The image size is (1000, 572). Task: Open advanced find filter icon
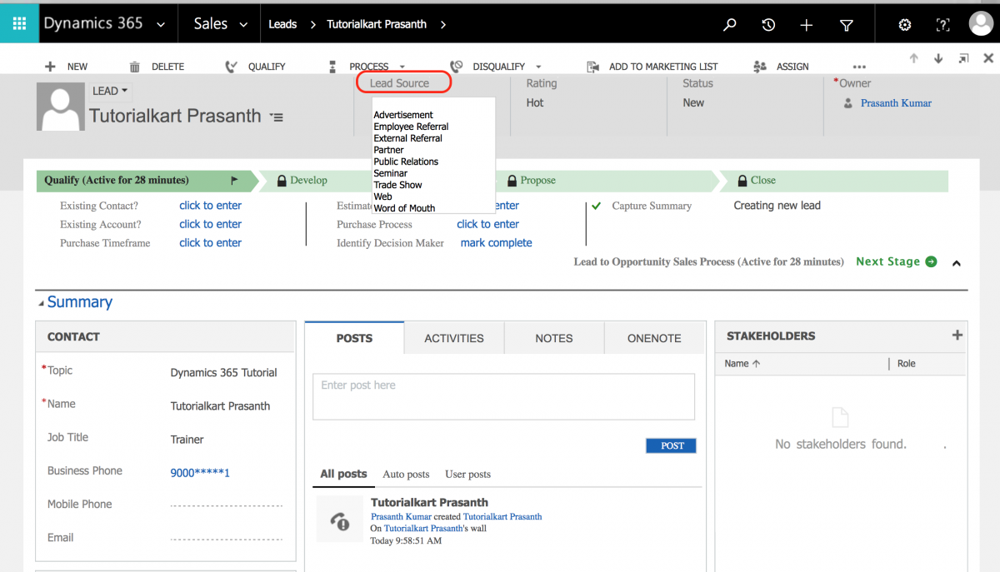847,25
